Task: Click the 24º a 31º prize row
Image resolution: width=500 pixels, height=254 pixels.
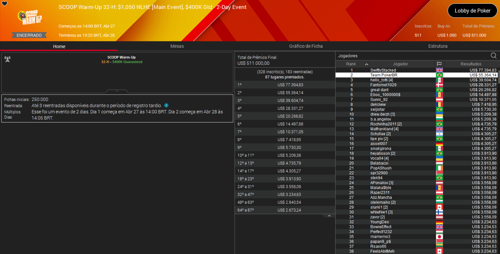Action: pos(285,187)
